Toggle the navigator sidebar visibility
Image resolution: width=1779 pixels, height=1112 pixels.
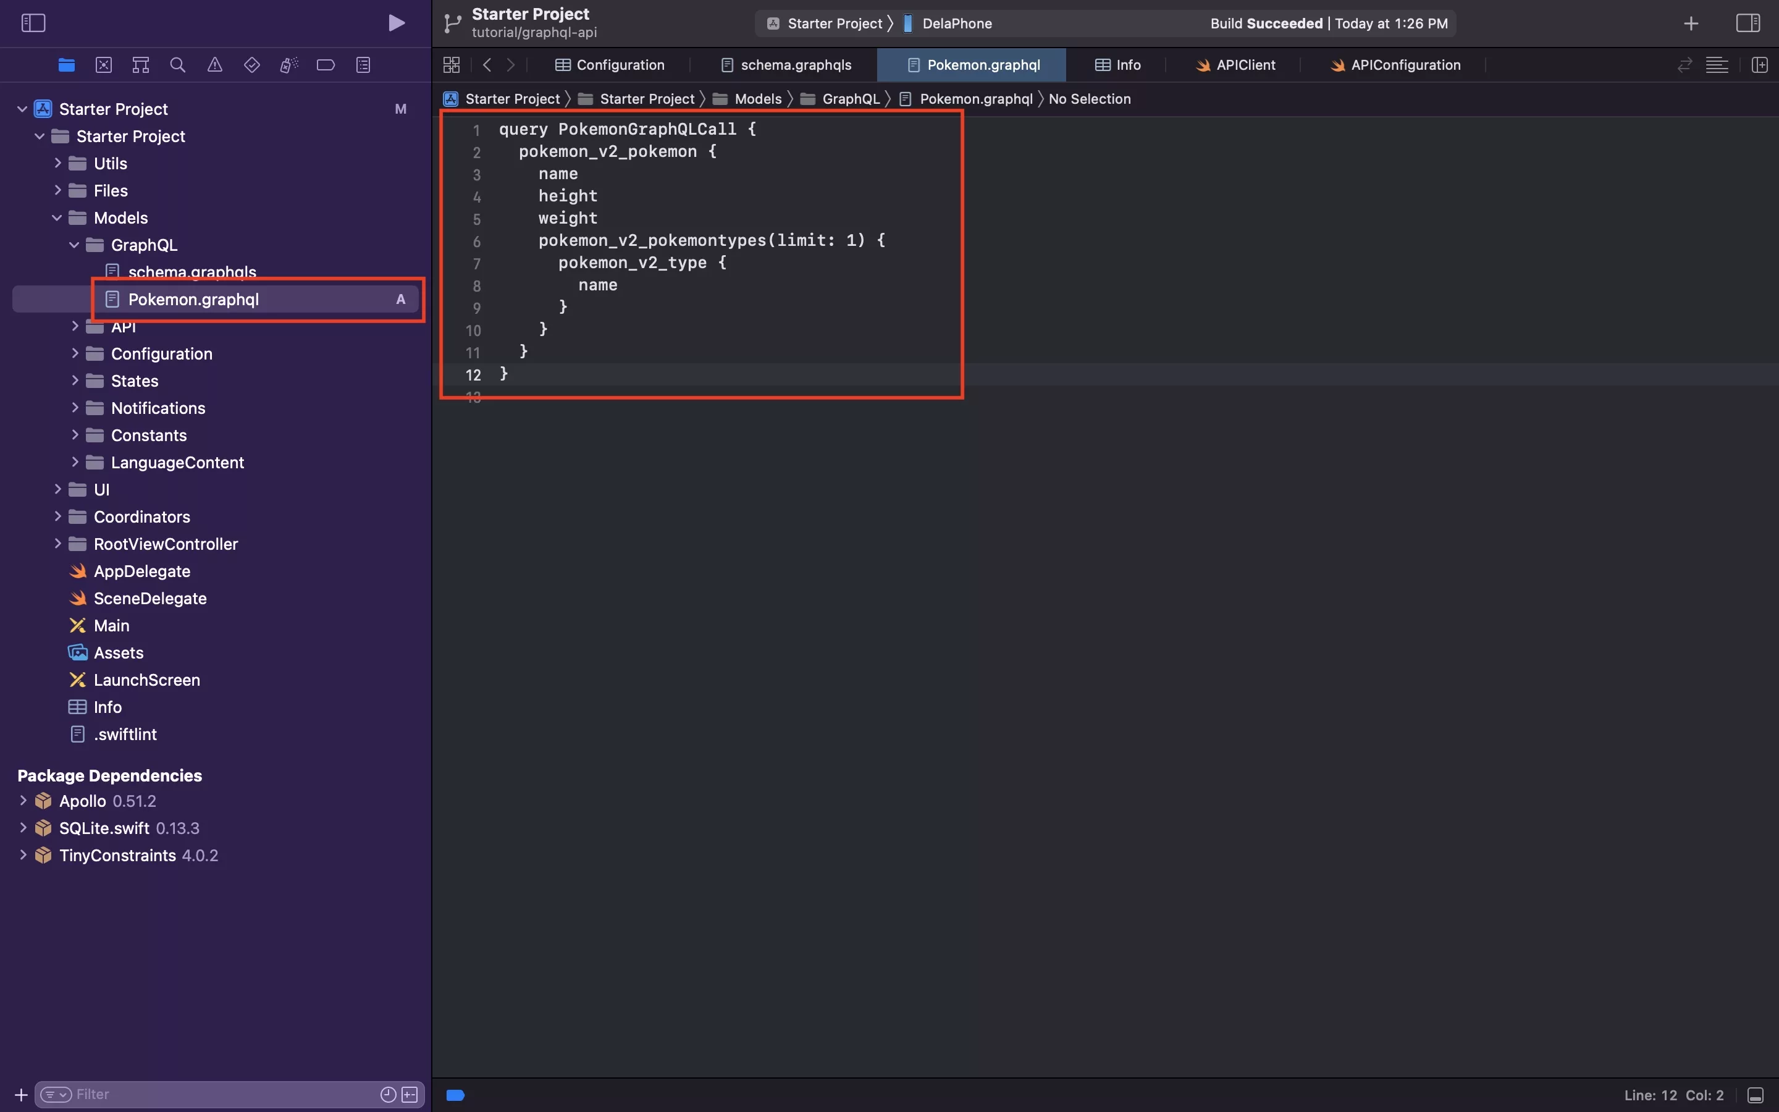coord(33,23)
